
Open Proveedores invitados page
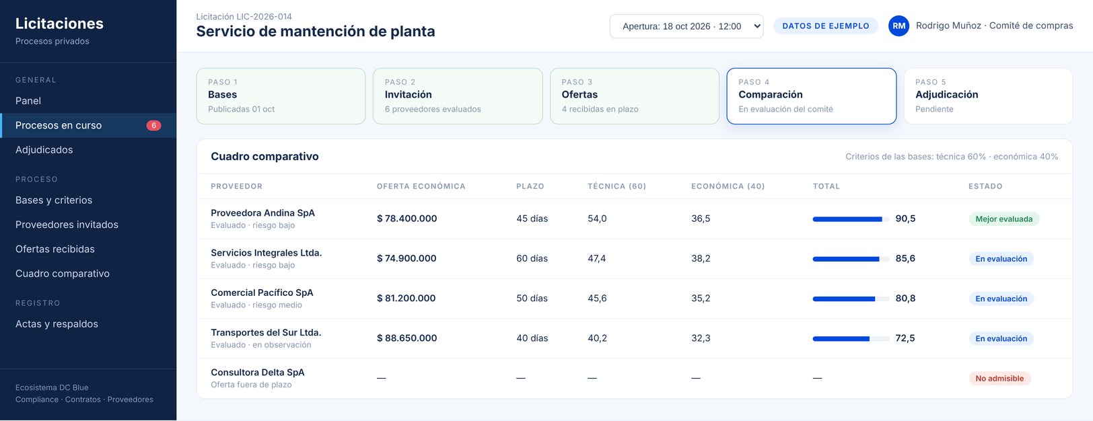point(88,225)
